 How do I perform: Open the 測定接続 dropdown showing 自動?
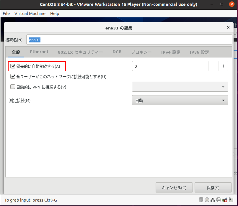pos(180,100)
